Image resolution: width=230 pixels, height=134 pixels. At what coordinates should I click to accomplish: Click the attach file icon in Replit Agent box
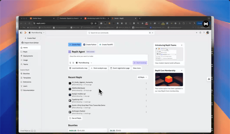point(73,63)
